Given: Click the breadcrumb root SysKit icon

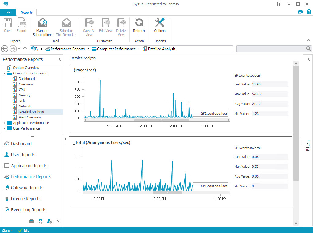Looking at the screenshot, I should 34,49.
